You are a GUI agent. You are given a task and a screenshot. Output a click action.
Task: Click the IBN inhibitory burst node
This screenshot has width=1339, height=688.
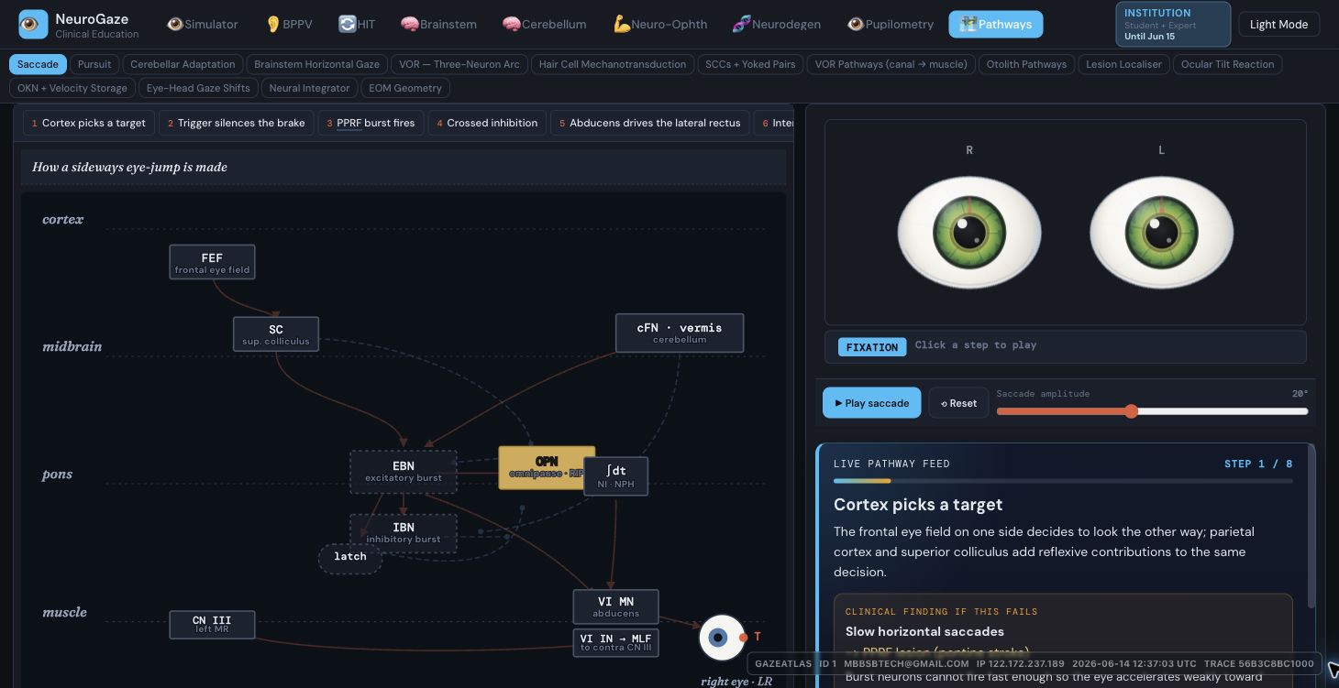403,532
